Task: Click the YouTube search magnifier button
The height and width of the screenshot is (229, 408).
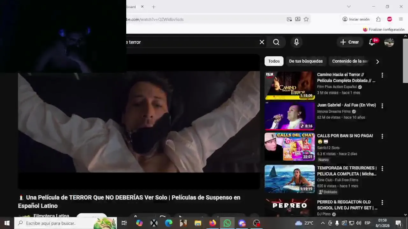Action: coord(276,42)
